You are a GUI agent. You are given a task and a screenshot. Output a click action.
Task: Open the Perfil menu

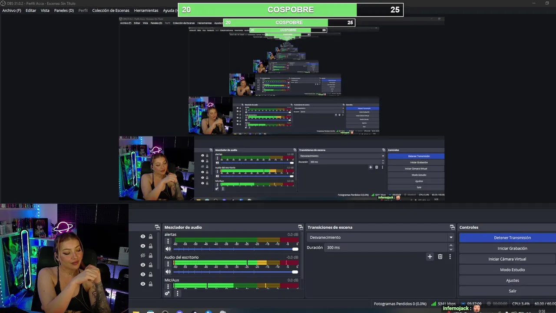[x=83, y=10]
